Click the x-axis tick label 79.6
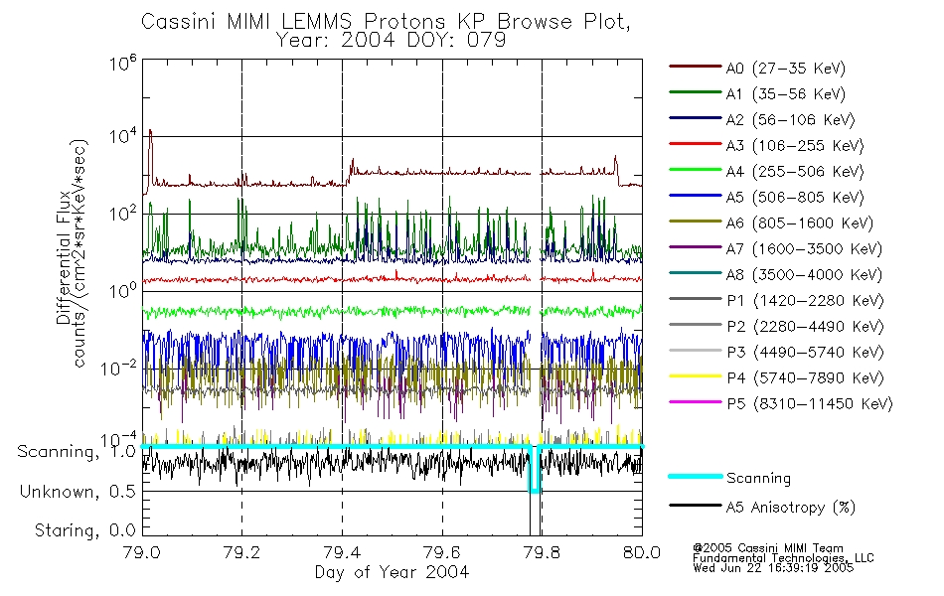This screenshot has height=596, width=944. click(x=442, y=552)
